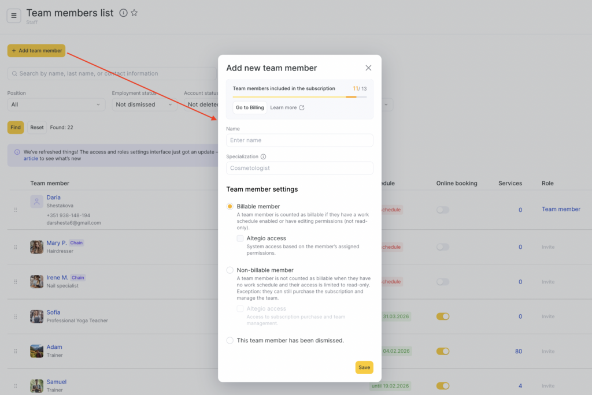Click the Specialization info icon
This screenshot has width=592, height=395.
[x=263, y=156]
